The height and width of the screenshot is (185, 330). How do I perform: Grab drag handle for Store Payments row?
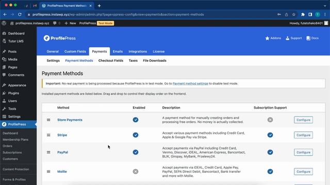[x=48, y=120]
